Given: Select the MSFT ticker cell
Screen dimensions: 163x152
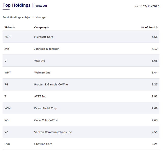Looking at the screenshot, I should tap(8, 37).
